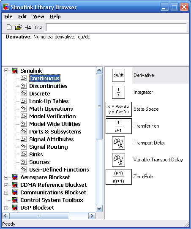The height and width of the screenshot is (229, 191).
Task: Select the DSP Blockset tree item
Action: (37, 207)
